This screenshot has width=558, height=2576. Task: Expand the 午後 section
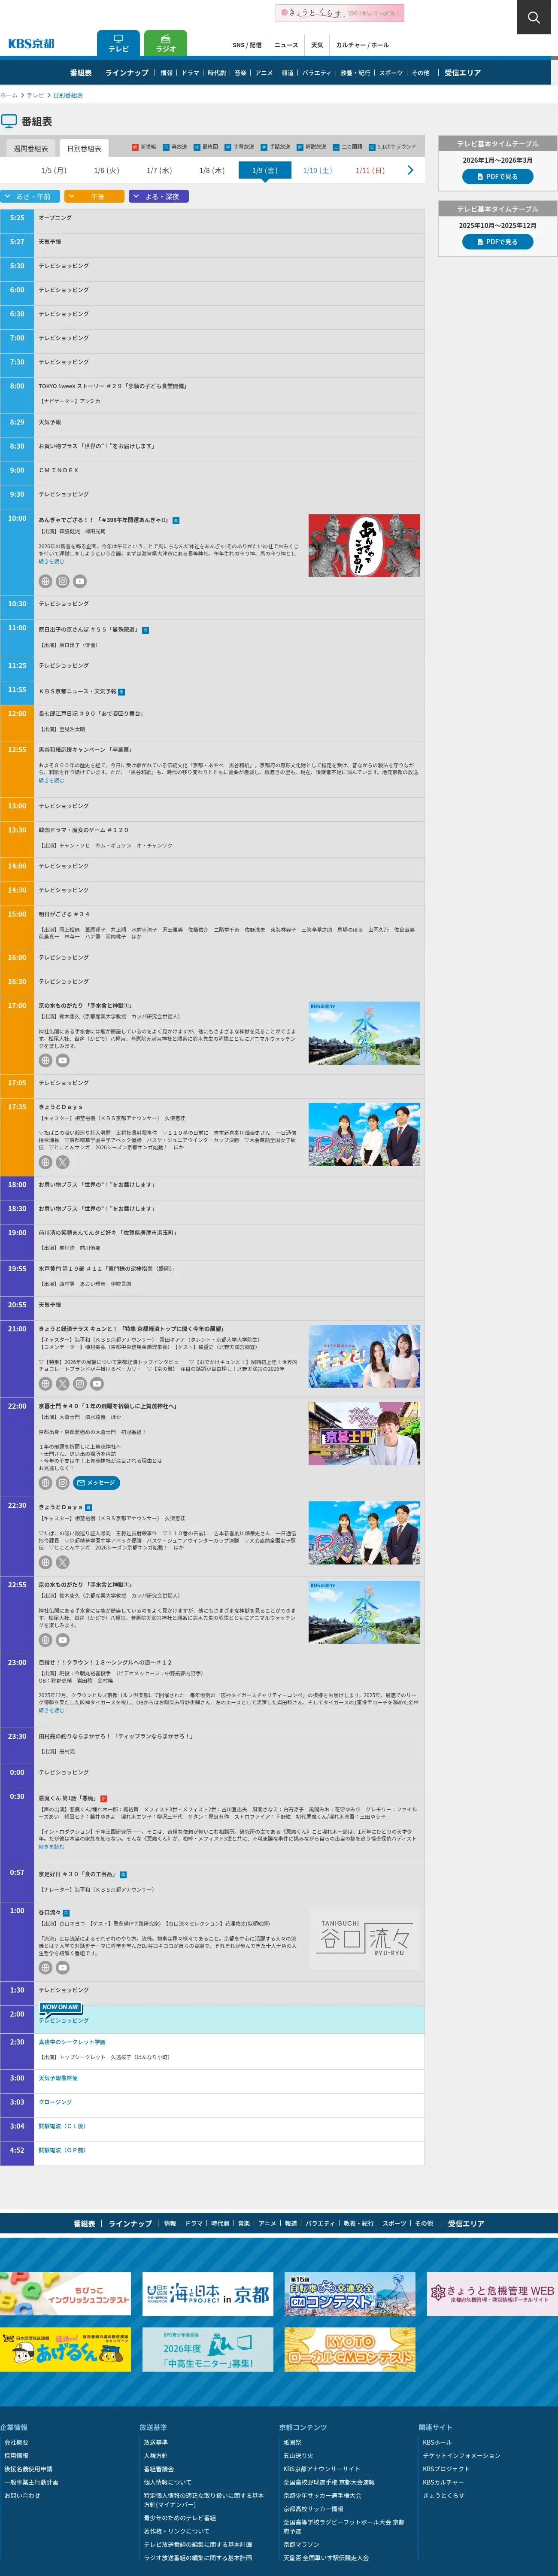pyautogui.click(x=94, y=197)
